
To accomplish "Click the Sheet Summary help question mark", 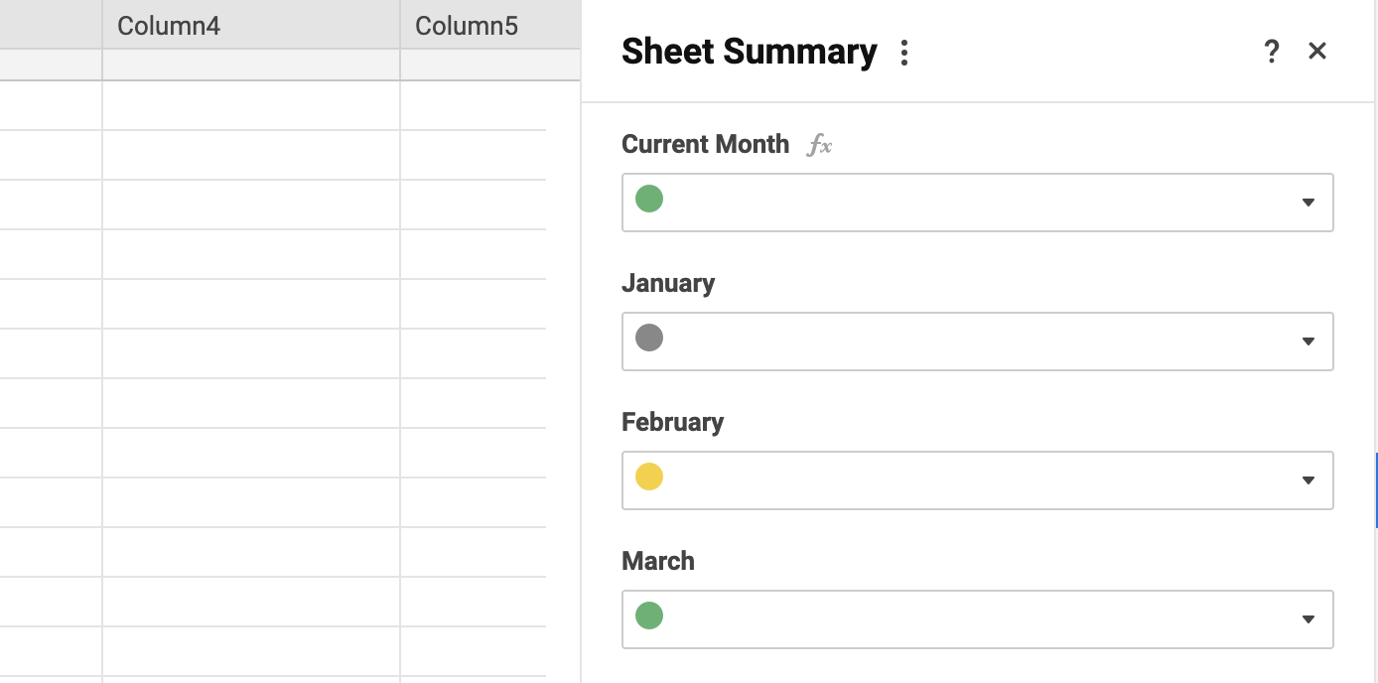I will click(x=1271, y=52).
